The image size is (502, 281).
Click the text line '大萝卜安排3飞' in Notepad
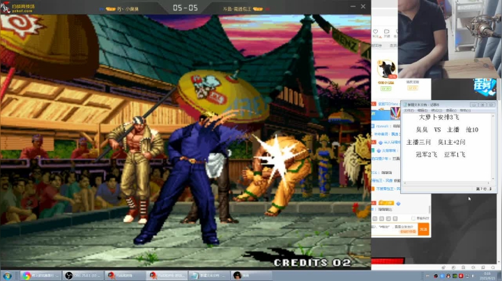[x=439, y=117]
